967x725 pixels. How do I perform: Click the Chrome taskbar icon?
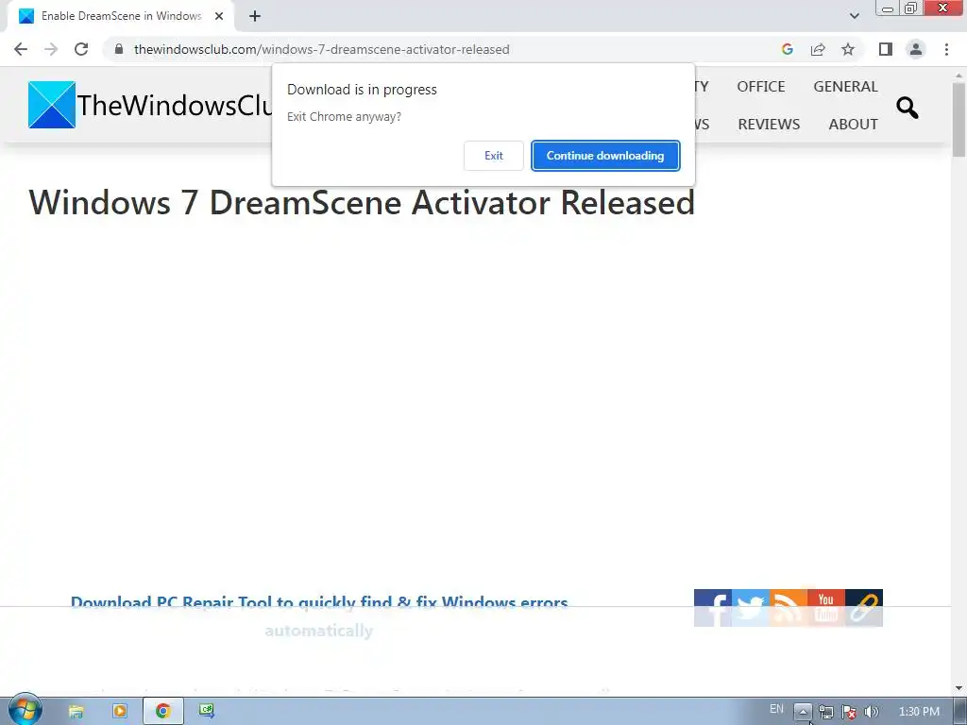pos(162,711)
